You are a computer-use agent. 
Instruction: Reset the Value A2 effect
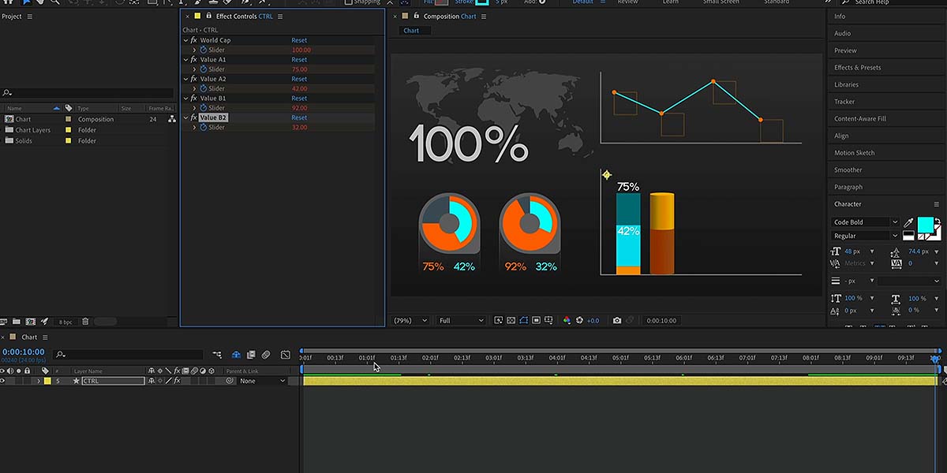(x=299, y=79)
